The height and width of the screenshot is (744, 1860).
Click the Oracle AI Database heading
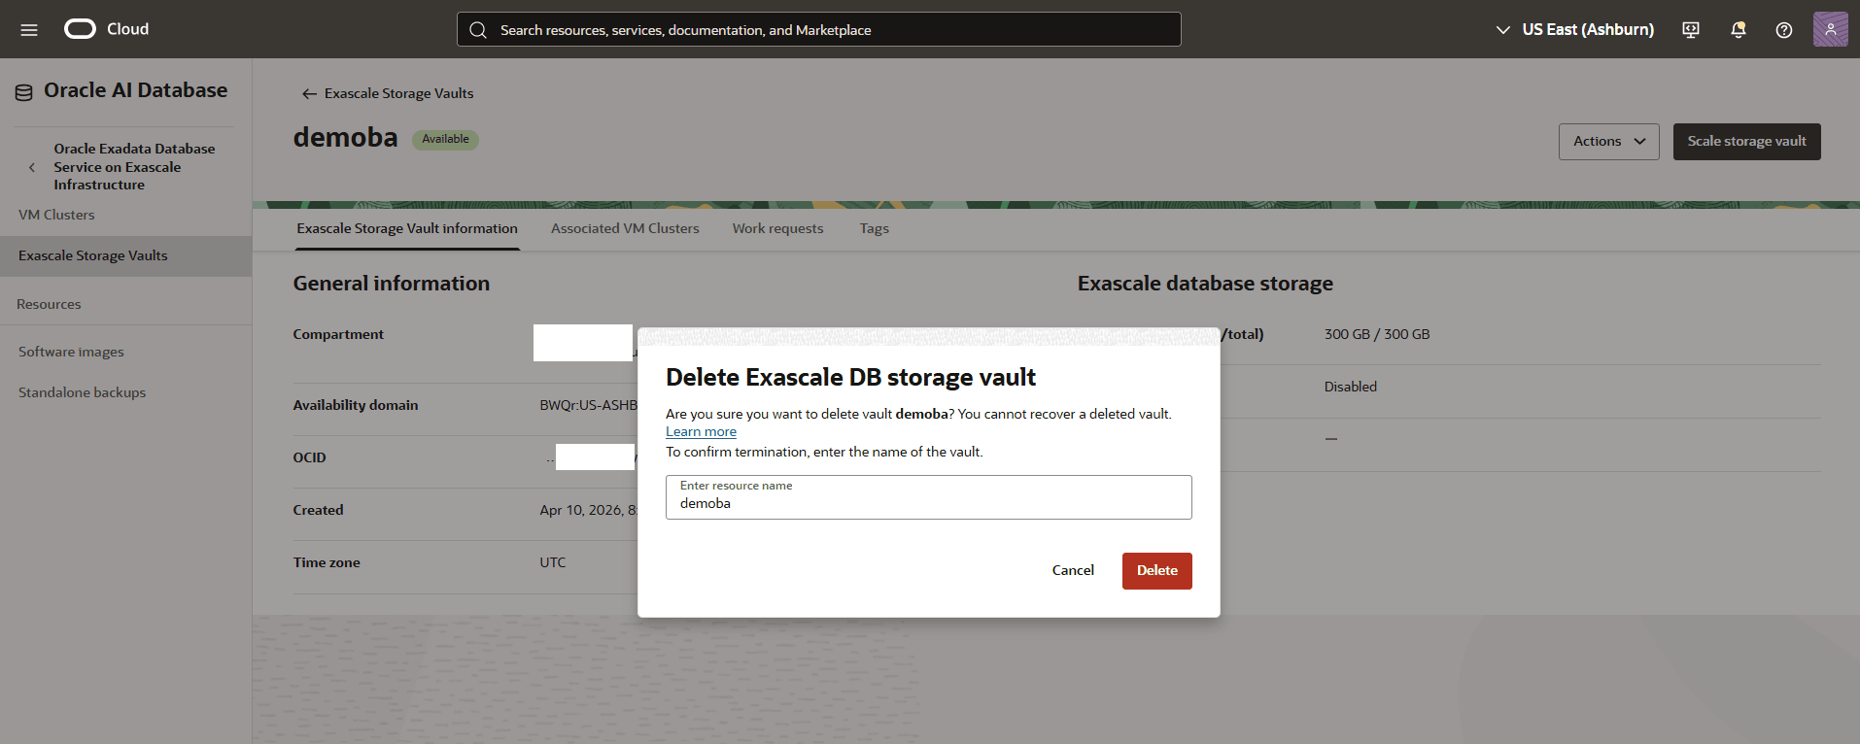pos(135,91)
